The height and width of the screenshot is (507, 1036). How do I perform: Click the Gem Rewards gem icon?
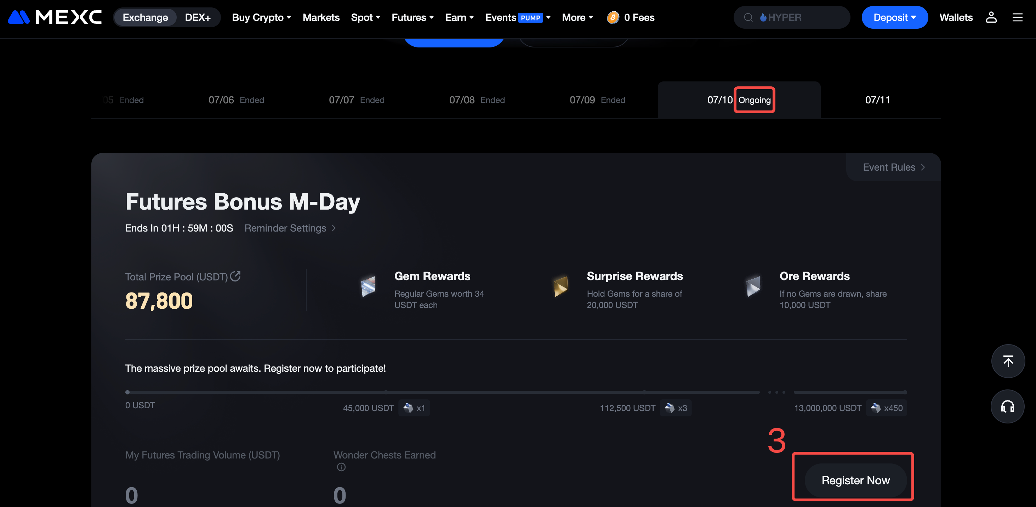(368, 286)
